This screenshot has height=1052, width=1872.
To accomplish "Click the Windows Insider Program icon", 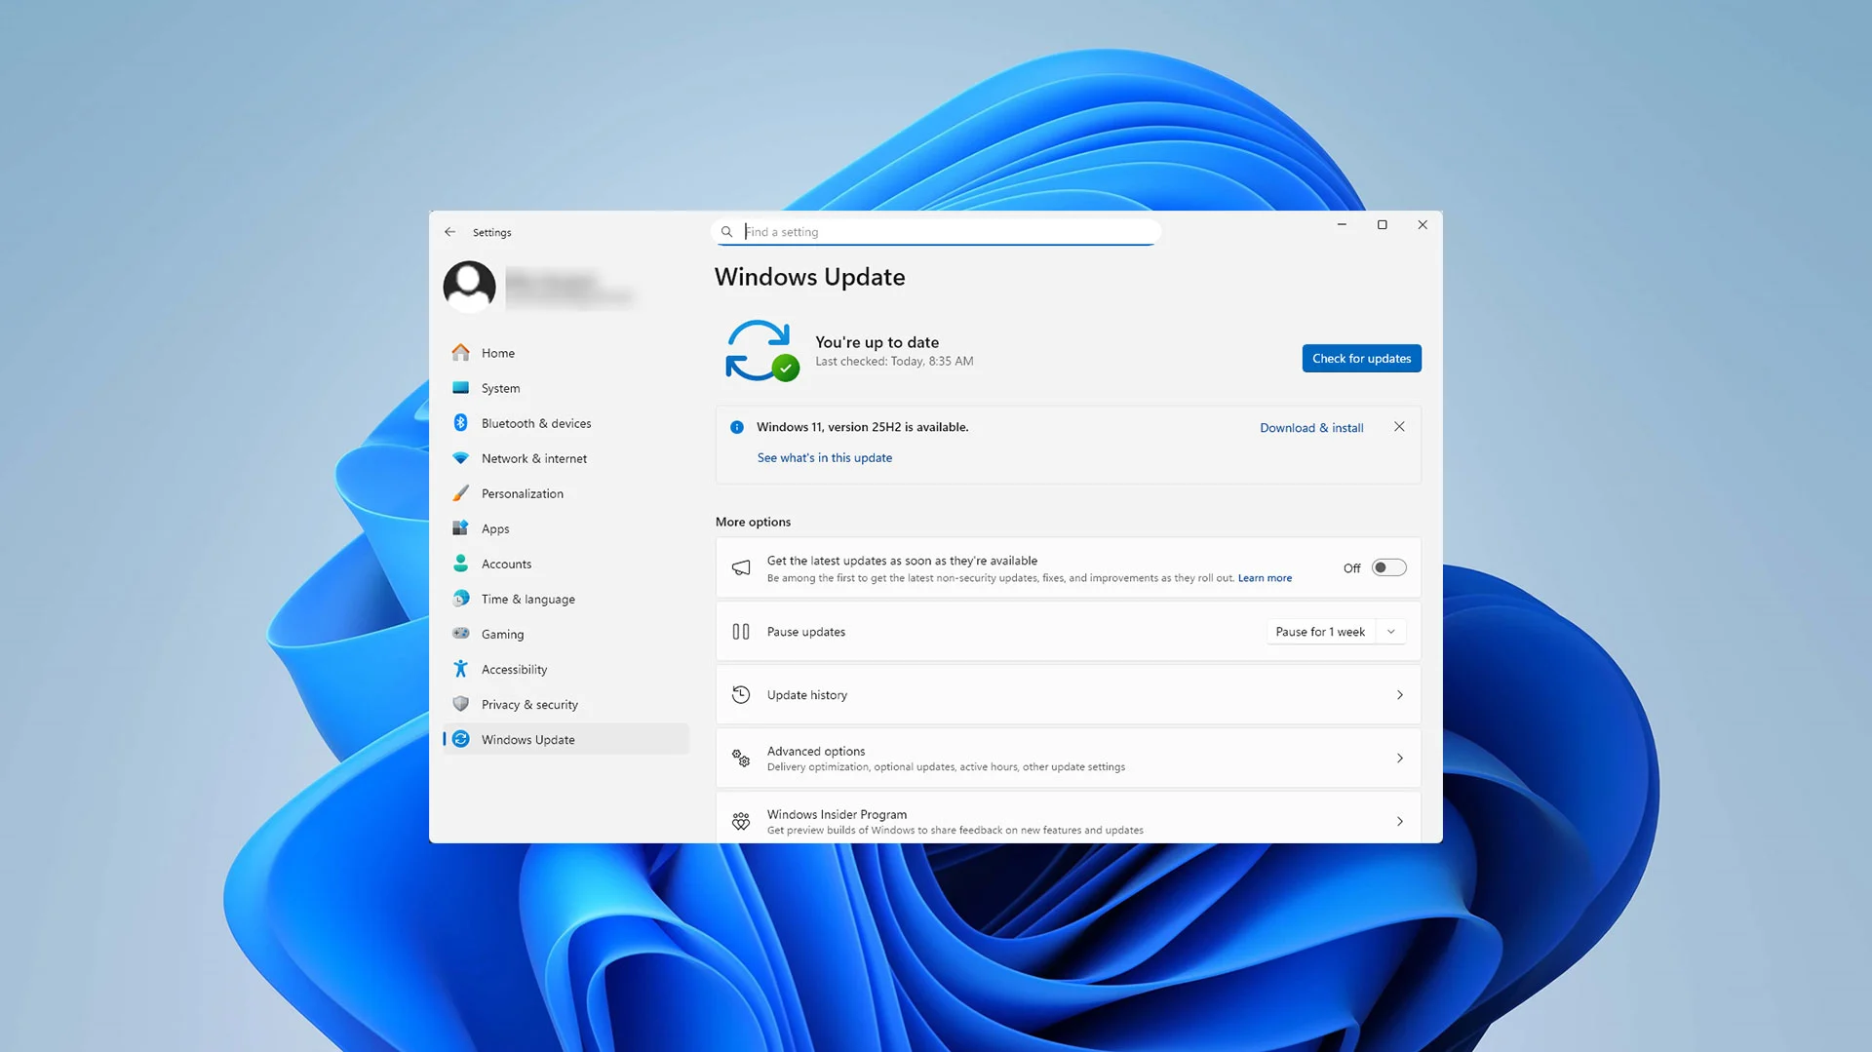I will tap(741, 822).
